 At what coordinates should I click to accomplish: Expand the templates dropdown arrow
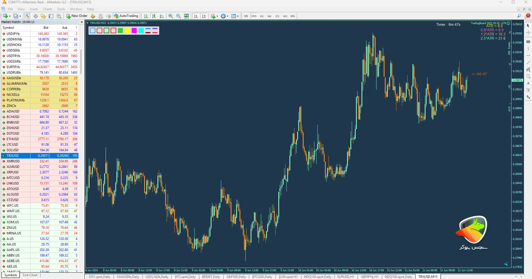click(x=238, y=16)
